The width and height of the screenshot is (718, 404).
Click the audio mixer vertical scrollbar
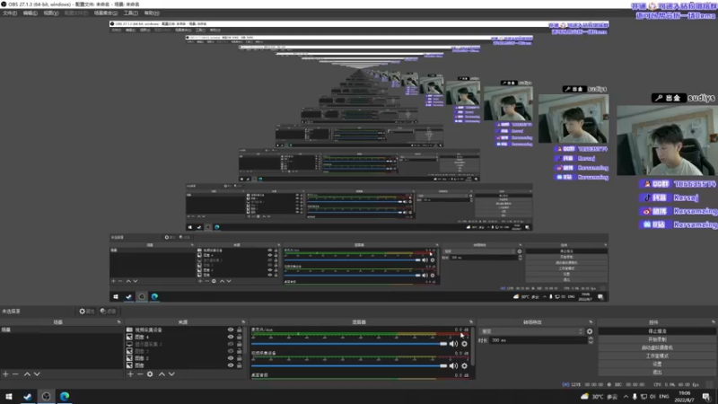point(473,347)
